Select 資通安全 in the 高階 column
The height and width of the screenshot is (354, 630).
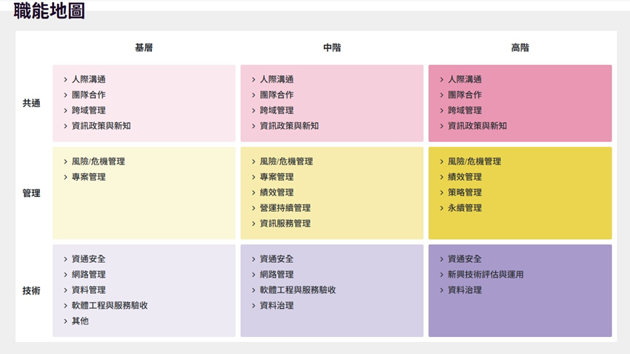tap(464, 259)
